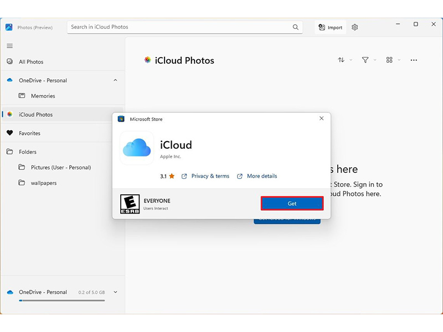Click the iCloud Photos heading flower icon
Image resolution: width=443 pixels, height=332 pixels.
click(147, 60)
